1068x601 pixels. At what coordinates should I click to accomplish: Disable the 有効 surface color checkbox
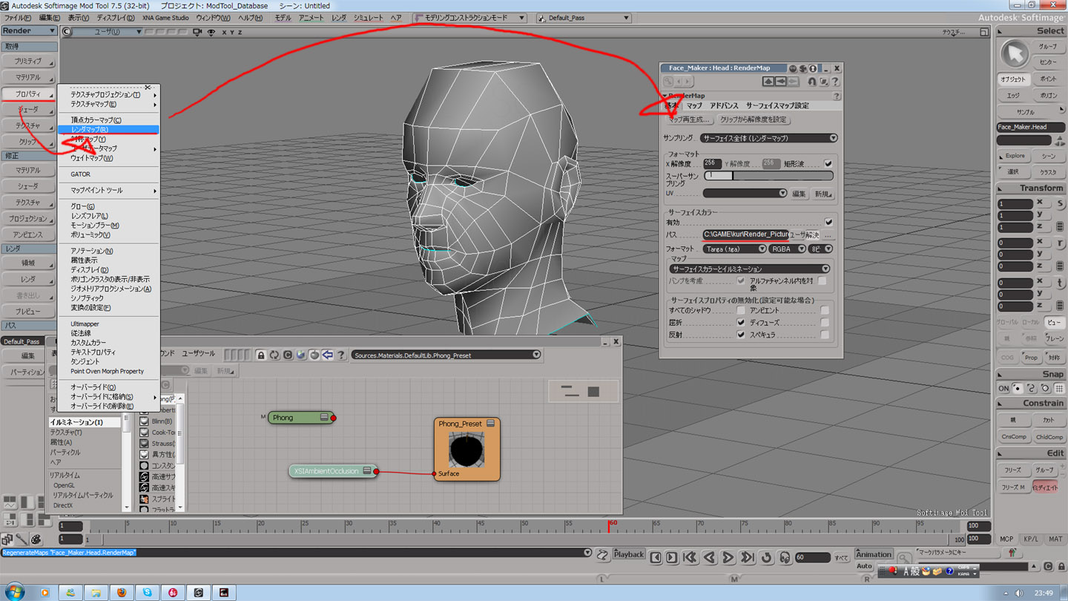pos(828,222)
